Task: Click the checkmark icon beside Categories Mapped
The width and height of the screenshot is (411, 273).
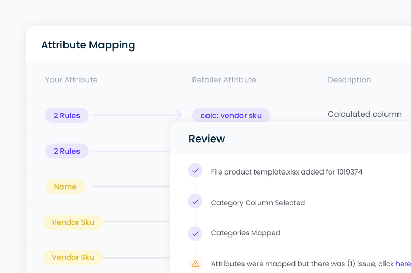Action: pyautogui.click(x=195, y=233)
